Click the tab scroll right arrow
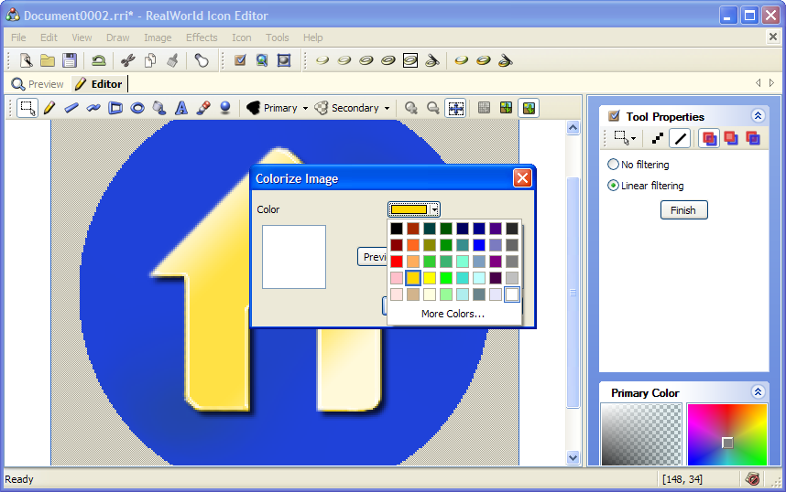Viewport: 786px width, 492px height. [772, 83]
